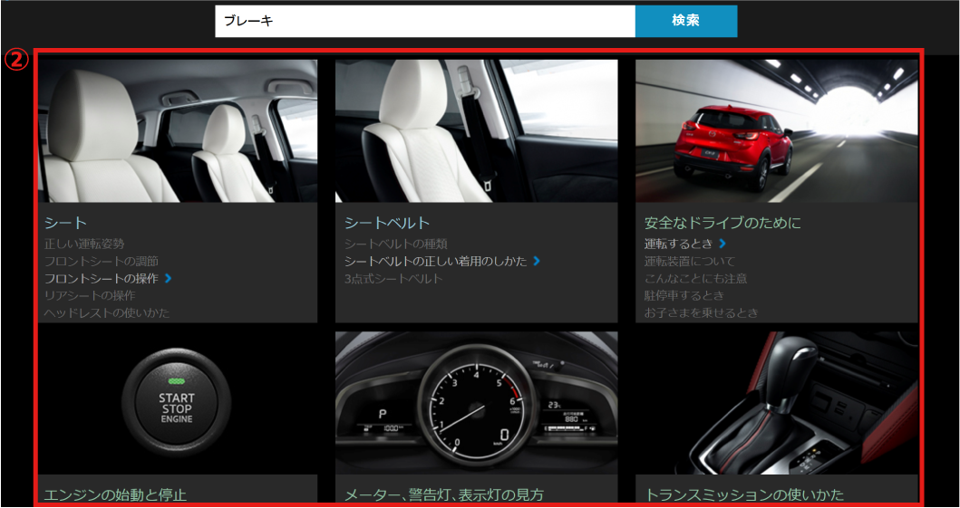Open the エンジンの始動と停止 heading

pos(115,494)
